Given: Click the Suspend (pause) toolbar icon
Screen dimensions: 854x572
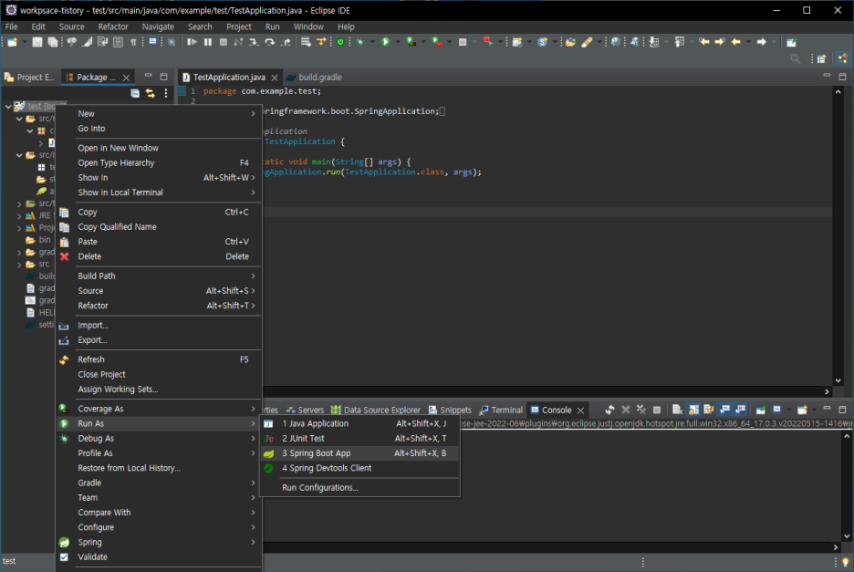Looking at the screenshot, I should tap(207, 42).
